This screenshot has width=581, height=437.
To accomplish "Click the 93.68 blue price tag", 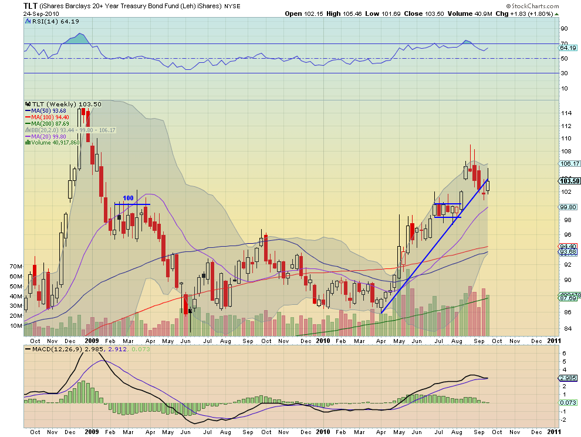I will 568,252.
